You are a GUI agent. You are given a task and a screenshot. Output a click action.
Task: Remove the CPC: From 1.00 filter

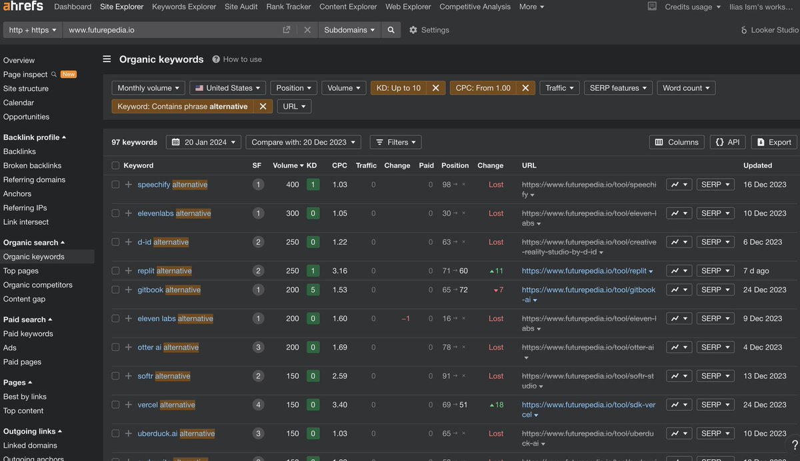coord(525,88)
